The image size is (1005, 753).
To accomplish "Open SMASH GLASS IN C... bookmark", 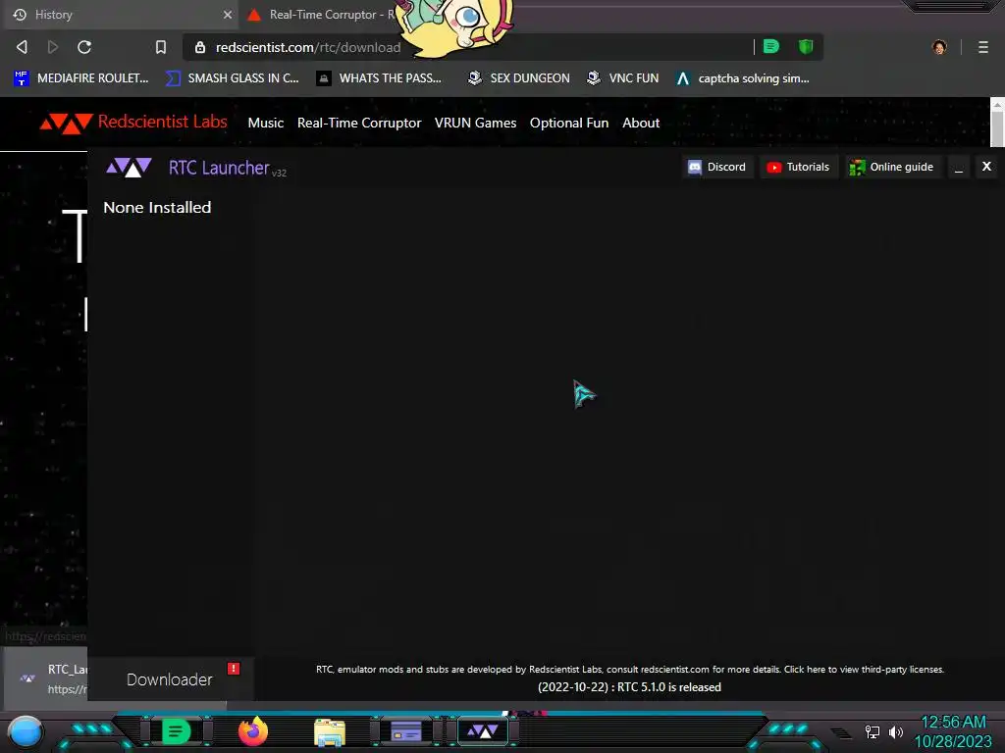I will click(x=233, y=78).
